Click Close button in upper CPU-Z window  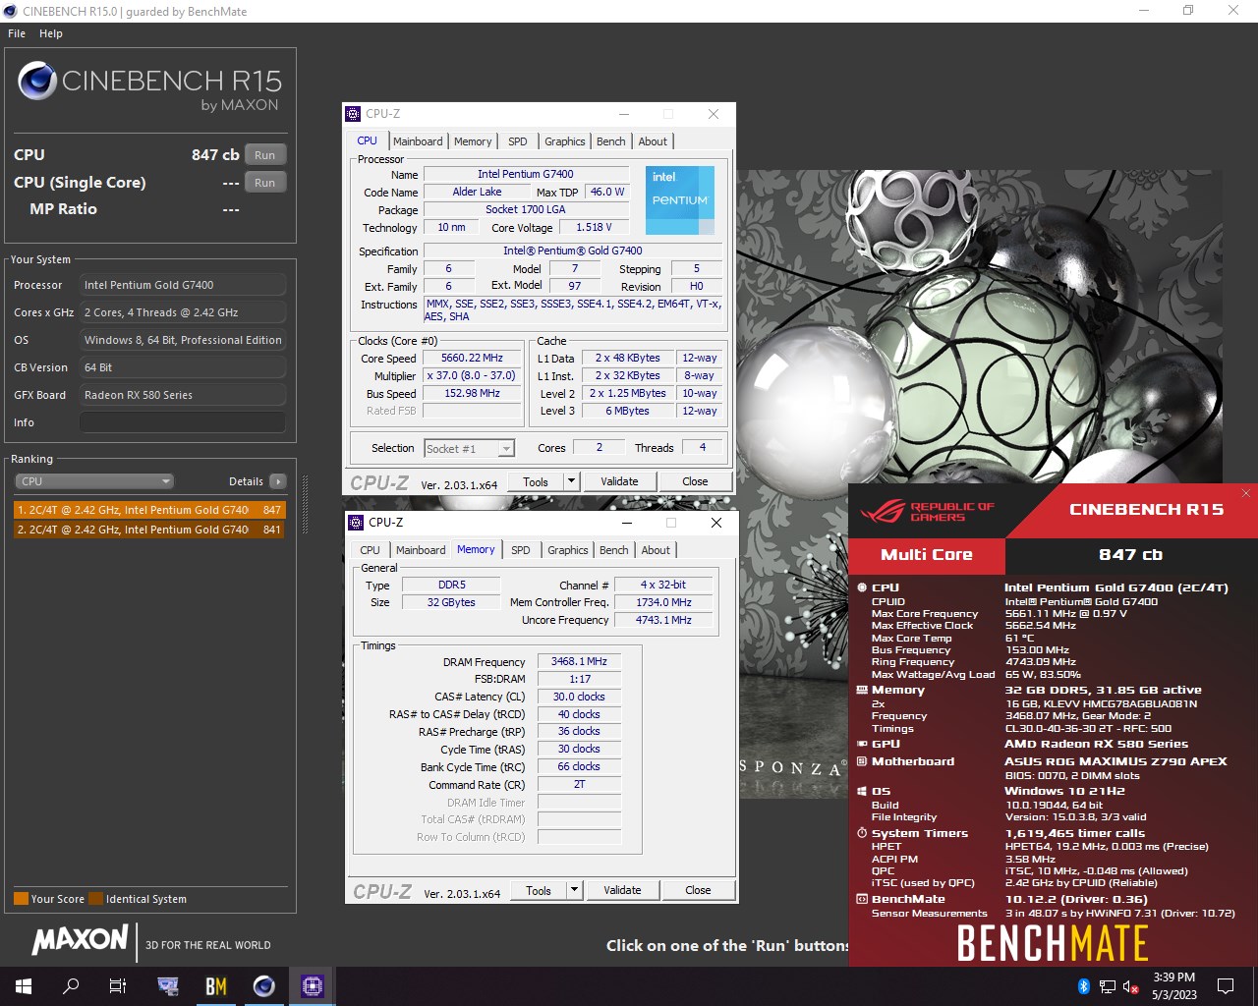[695, 481]
